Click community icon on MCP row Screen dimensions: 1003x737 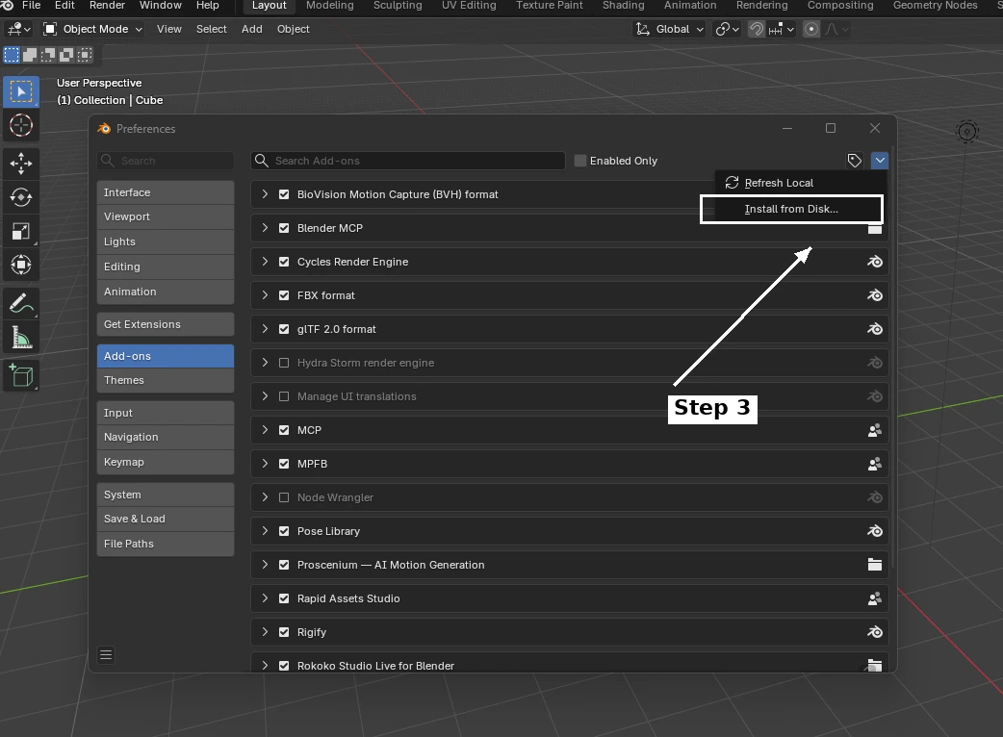[x=874, y=430]
